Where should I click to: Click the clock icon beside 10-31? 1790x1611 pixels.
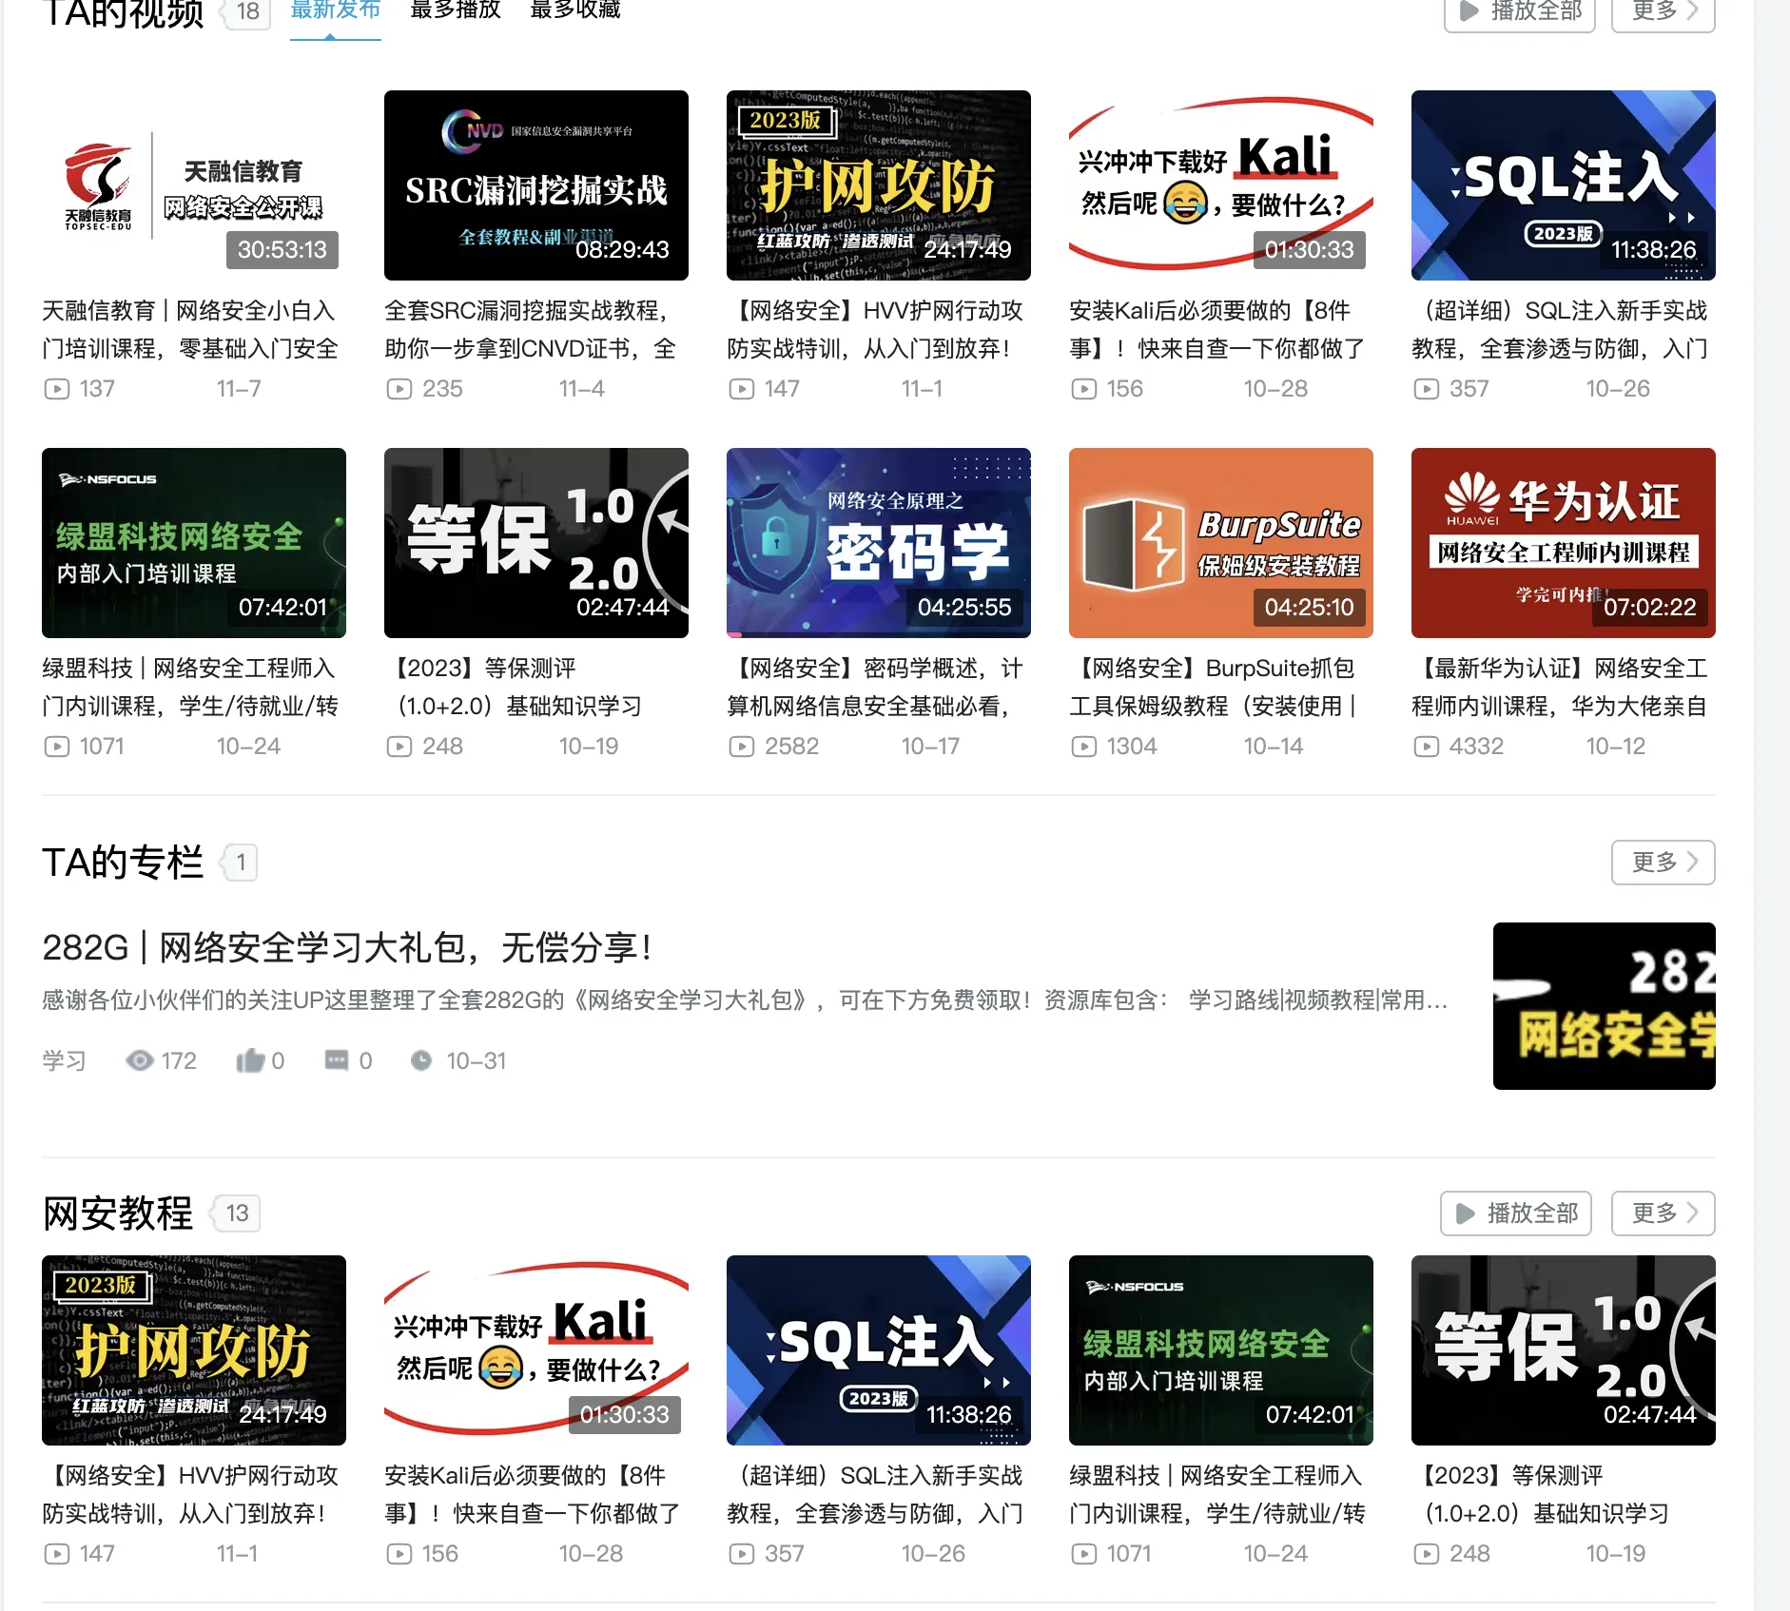pos(421,1060)
